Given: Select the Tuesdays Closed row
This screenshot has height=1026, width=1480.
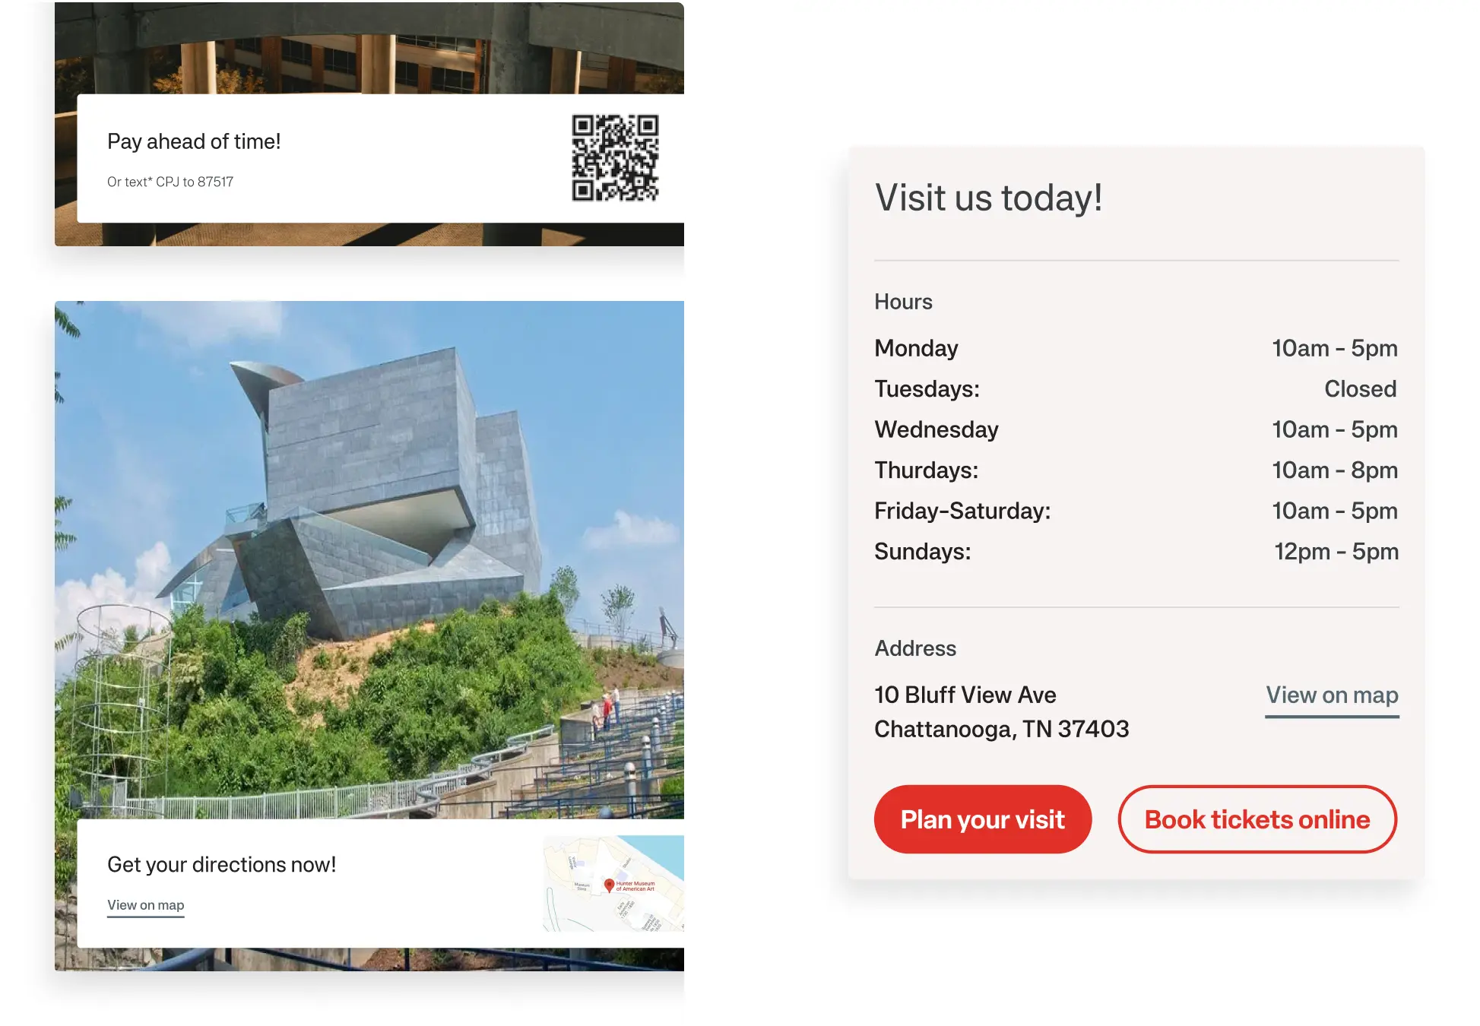Looking at the screenshot, I should pos(1136,389).
